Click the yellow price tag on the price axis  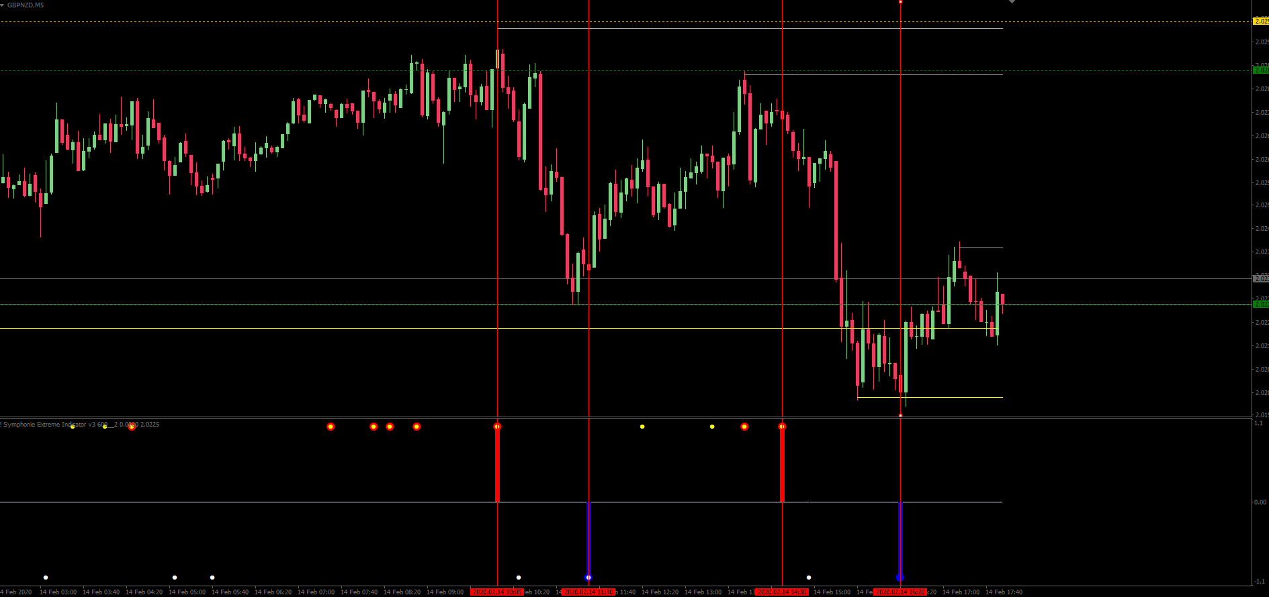1261,21
